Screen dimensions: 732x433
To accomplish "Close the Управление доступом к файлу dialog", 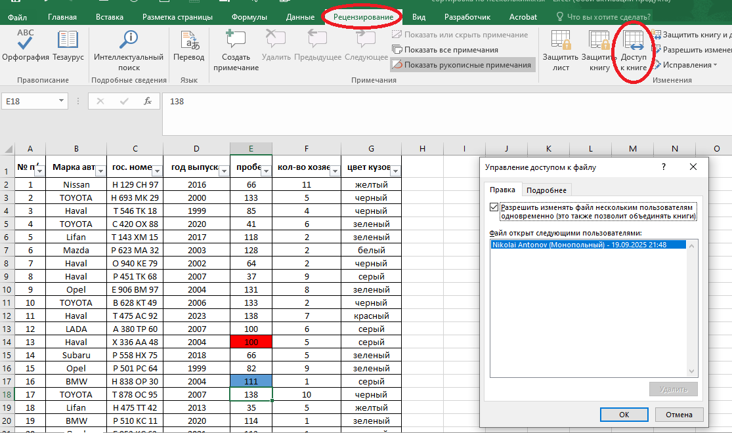I will pyautogui.click(x=693, y=167).
